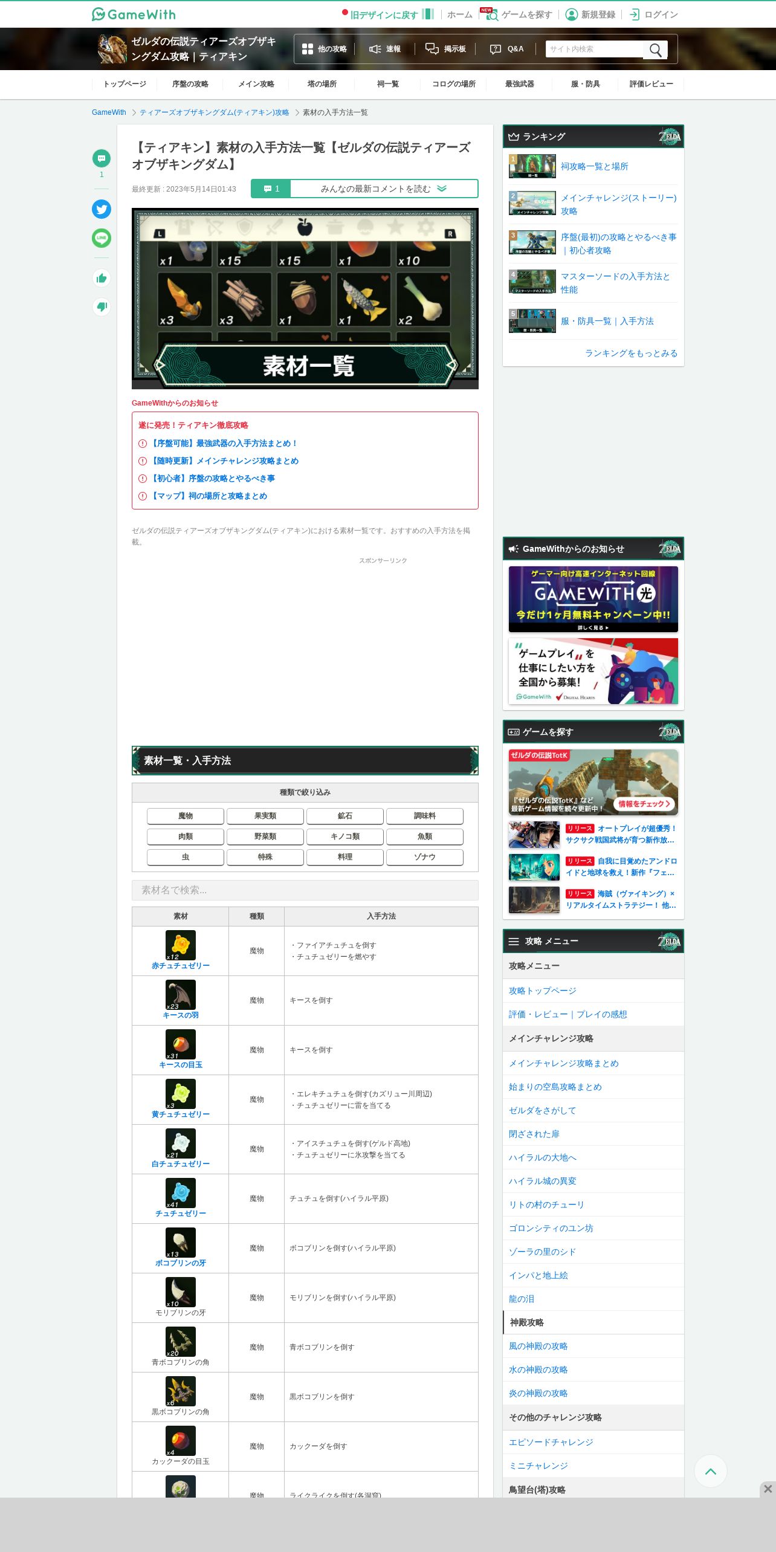Image resolution: width=776 pixels, height=1552 pixels.
Task: Click the GameWith logo in header
Action: (134, 14)
